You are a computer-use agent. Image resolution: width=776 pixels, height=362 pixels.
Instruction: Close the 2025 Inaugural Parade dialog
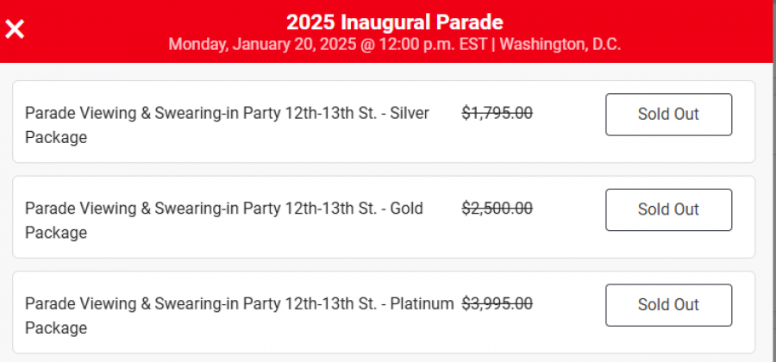tap(15, 29)
